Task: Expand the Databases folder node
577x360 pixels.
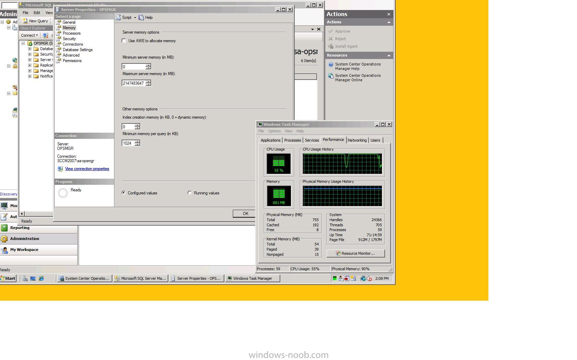Action: click(x=30, y=49)
